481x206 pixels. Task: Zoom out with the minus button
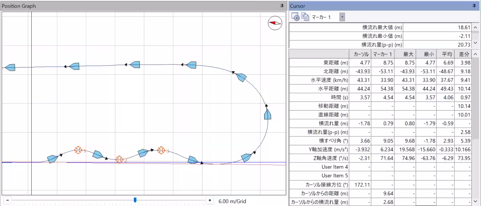(x=8, y=200)
